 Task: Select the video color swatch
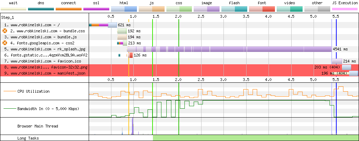click(289, 9)
